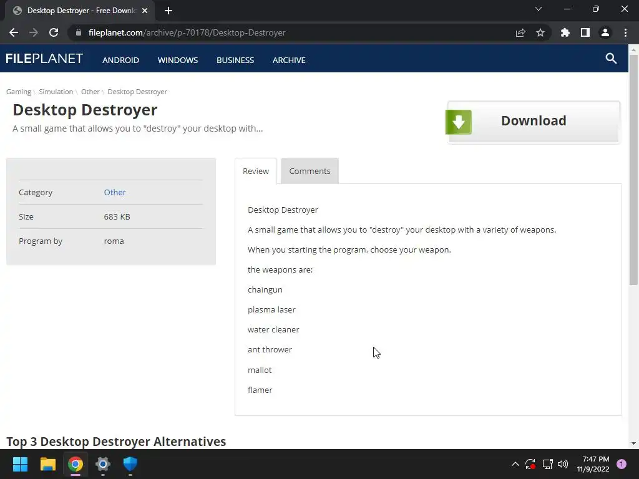Select the Review tab
This screenshot has width=639, height=479.
click(256, 171)
